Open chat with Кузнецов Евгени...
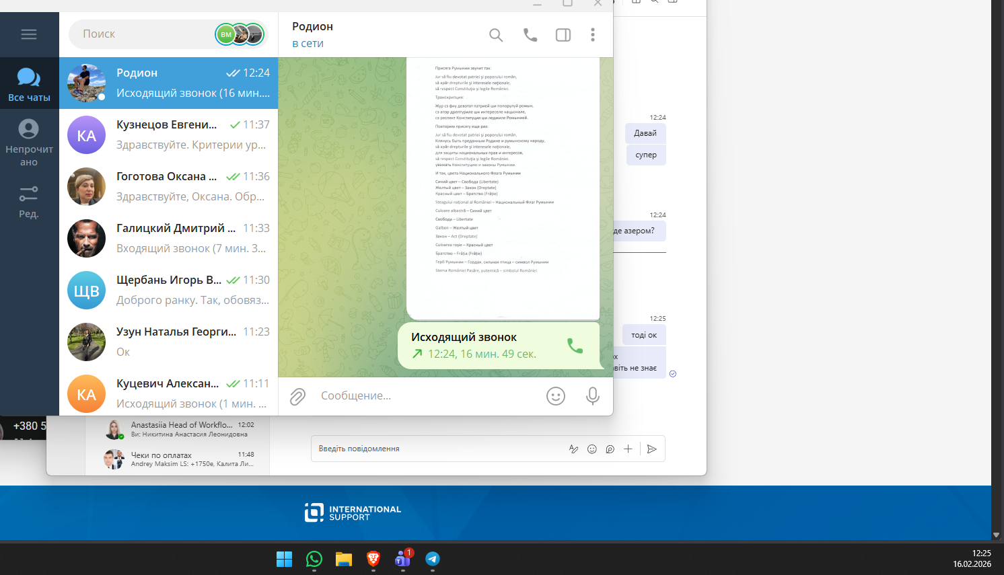This screenshot has width=1004, height=575. coord(168,135)
